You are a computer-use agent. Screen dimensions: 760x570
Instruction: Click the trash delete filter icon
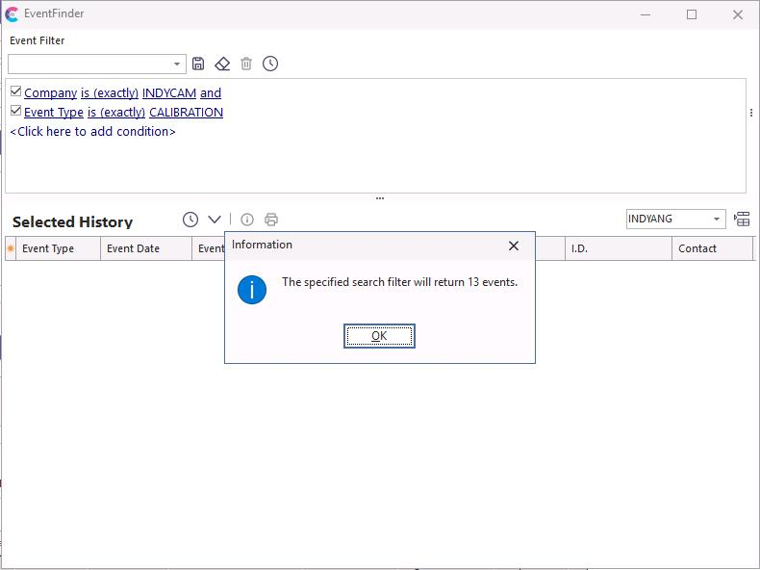coord(246,64)
